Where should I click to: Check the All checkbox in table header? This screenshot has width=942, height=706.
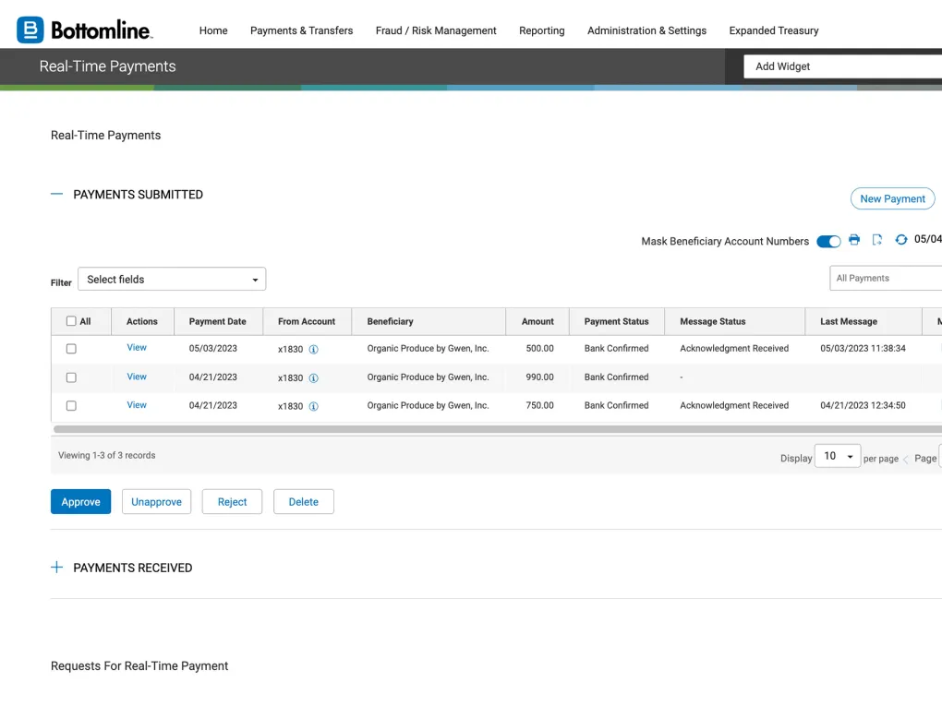(x=71, y=321)
